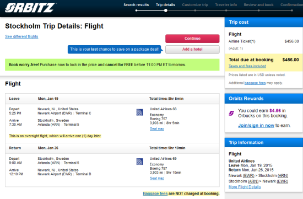Click the Add a hotel button
Viewport: 303px width, 199px height.
coord(192,49)
